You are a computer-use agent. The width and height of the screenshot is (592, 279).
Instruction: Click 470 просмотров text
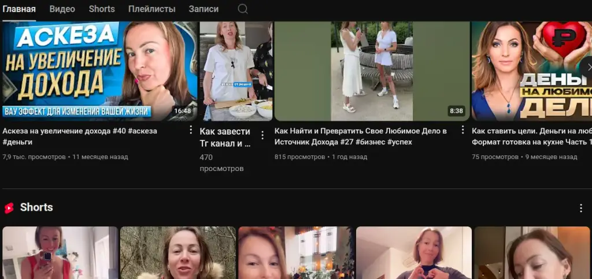221,163
